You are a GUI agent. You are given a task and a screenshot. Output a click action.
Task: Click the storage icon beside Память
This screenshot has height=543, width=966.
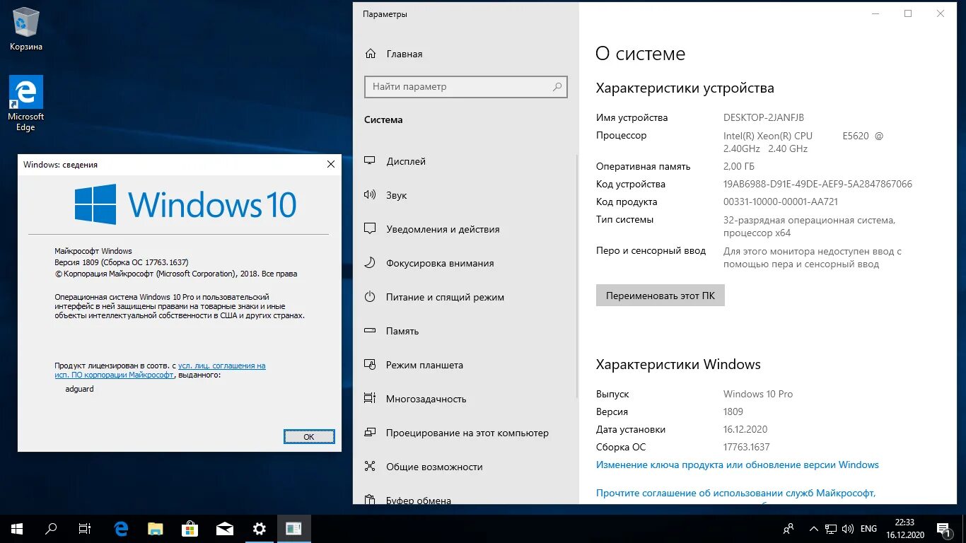[x=370, y=331]
